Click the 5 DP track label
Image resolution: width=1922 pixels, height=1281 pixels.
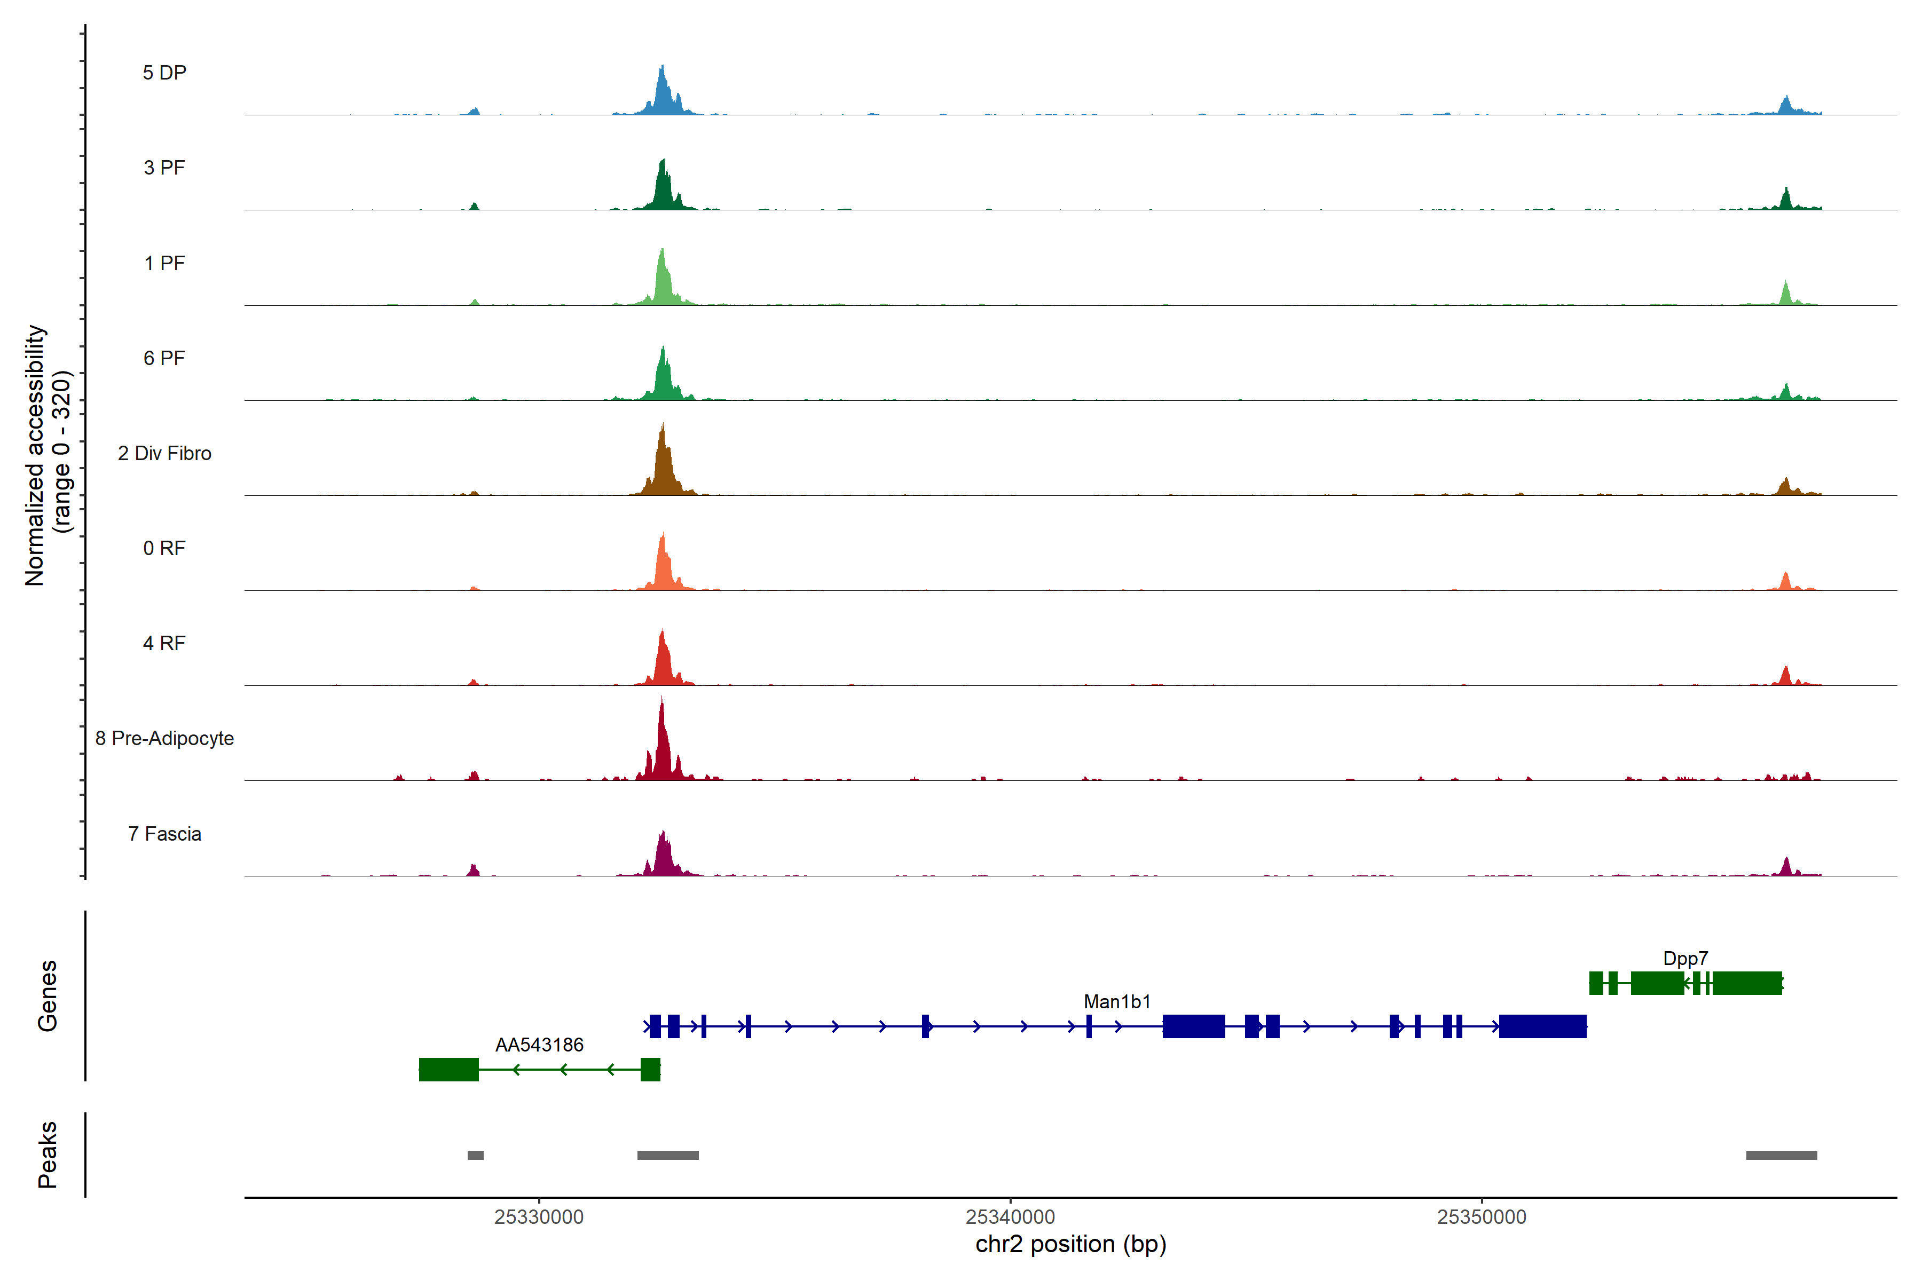pyautogui.click(x=164, y=73)
